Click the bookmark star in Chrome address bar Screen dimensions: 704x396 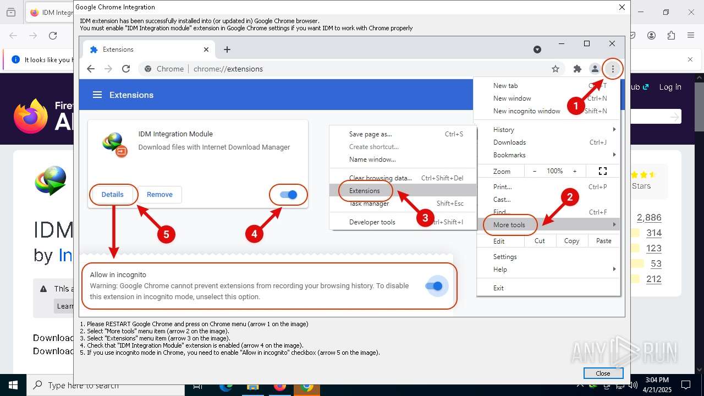pyautogui.click(x=555, y=69)
